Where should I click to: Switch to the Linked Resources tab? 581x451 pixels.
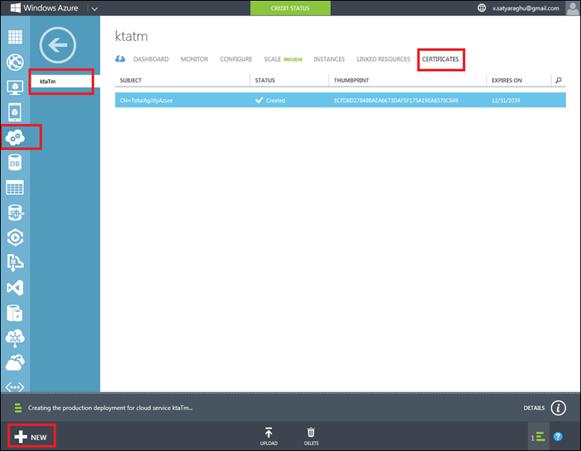tap(383, 59)
